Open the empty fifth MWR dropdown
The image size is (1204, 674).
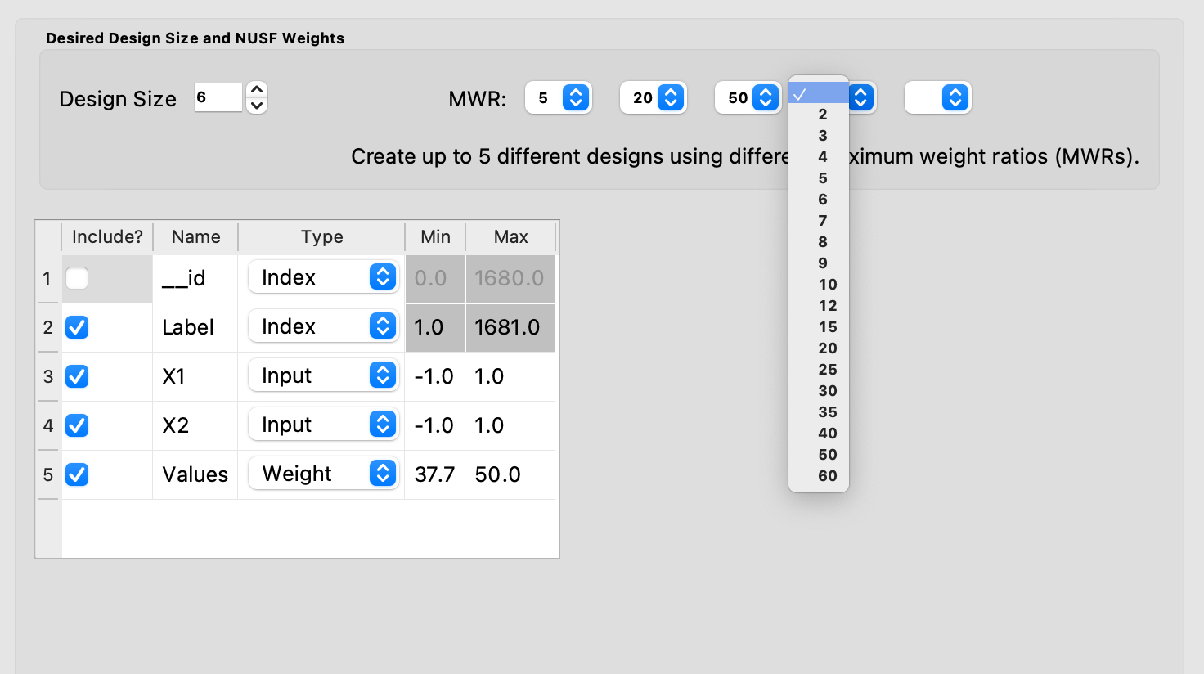point(938,98)
